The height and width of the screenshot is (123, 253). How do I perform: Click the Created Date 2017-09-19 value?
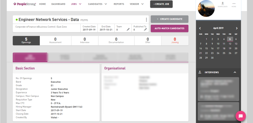(x=89, y=30)
